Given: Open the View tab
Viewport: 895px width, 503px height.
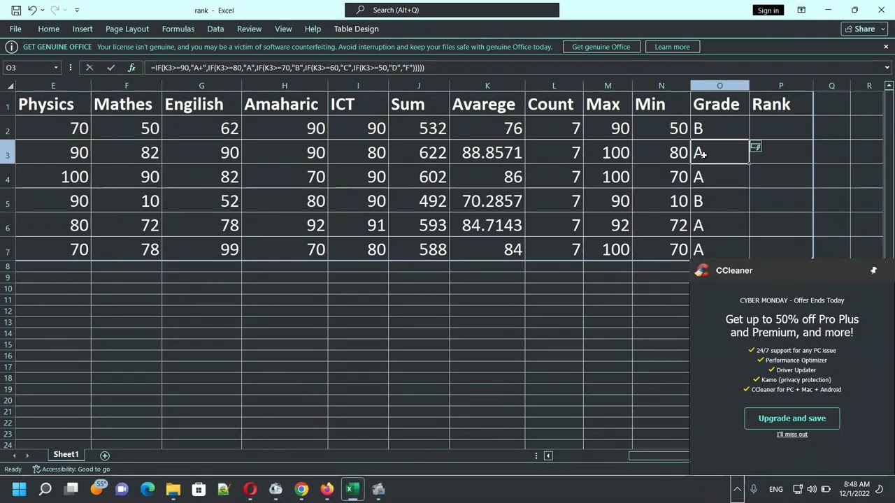Looking at the screenshot, I should [283, 29].
